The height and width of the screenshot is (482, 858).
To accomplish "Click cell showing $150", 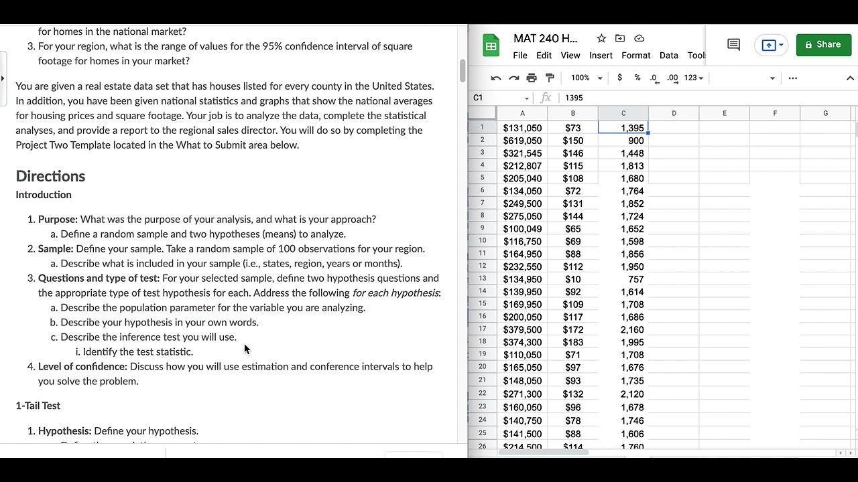I will point(573,141).
